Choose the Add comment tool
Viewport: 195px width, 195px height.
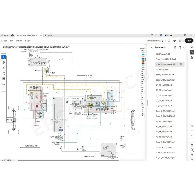(x=4, y=63)
